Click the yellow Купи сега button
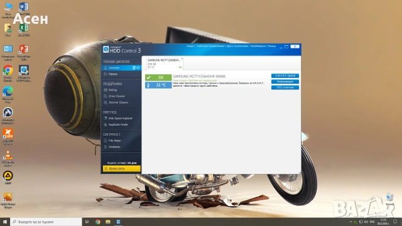This screenshot has width=402, height=226. [121, 168]
